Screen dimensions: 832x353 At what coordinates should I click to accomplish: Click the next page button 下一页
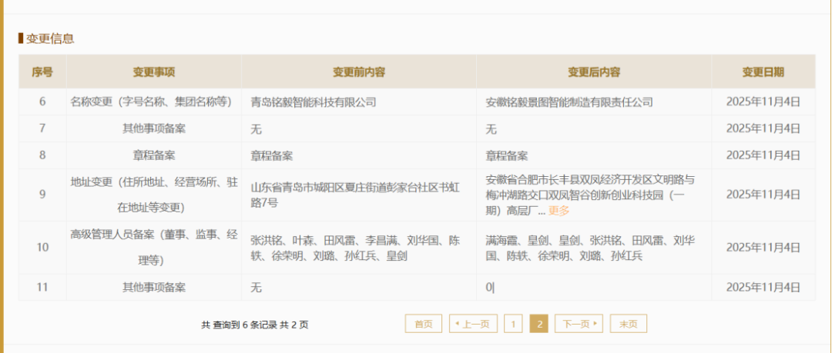pos(579,324)
